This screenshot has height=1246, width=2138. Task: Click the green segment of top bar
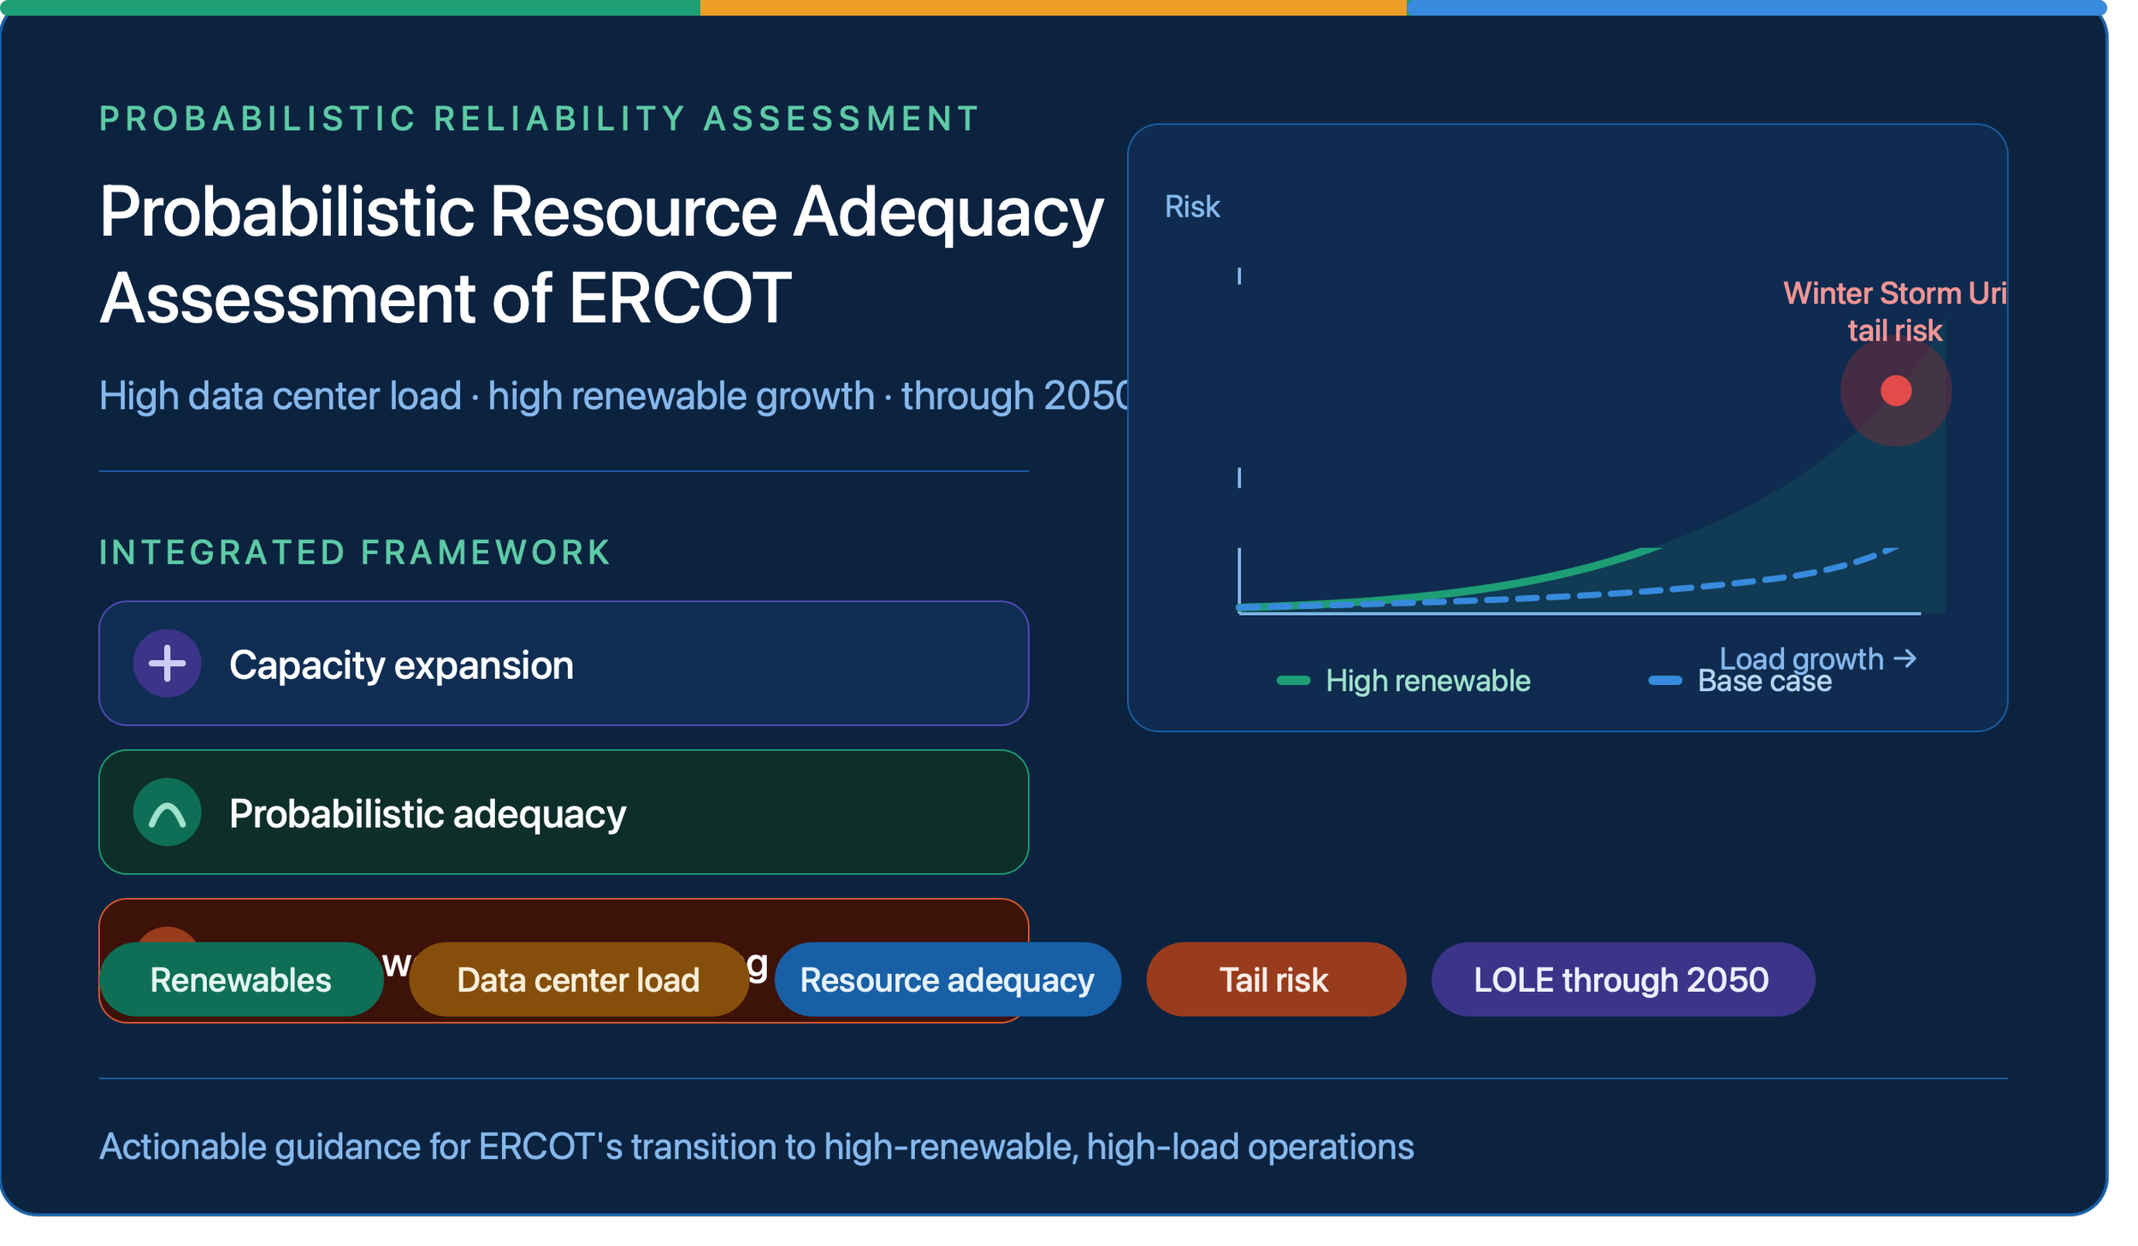tap(350, 8)
